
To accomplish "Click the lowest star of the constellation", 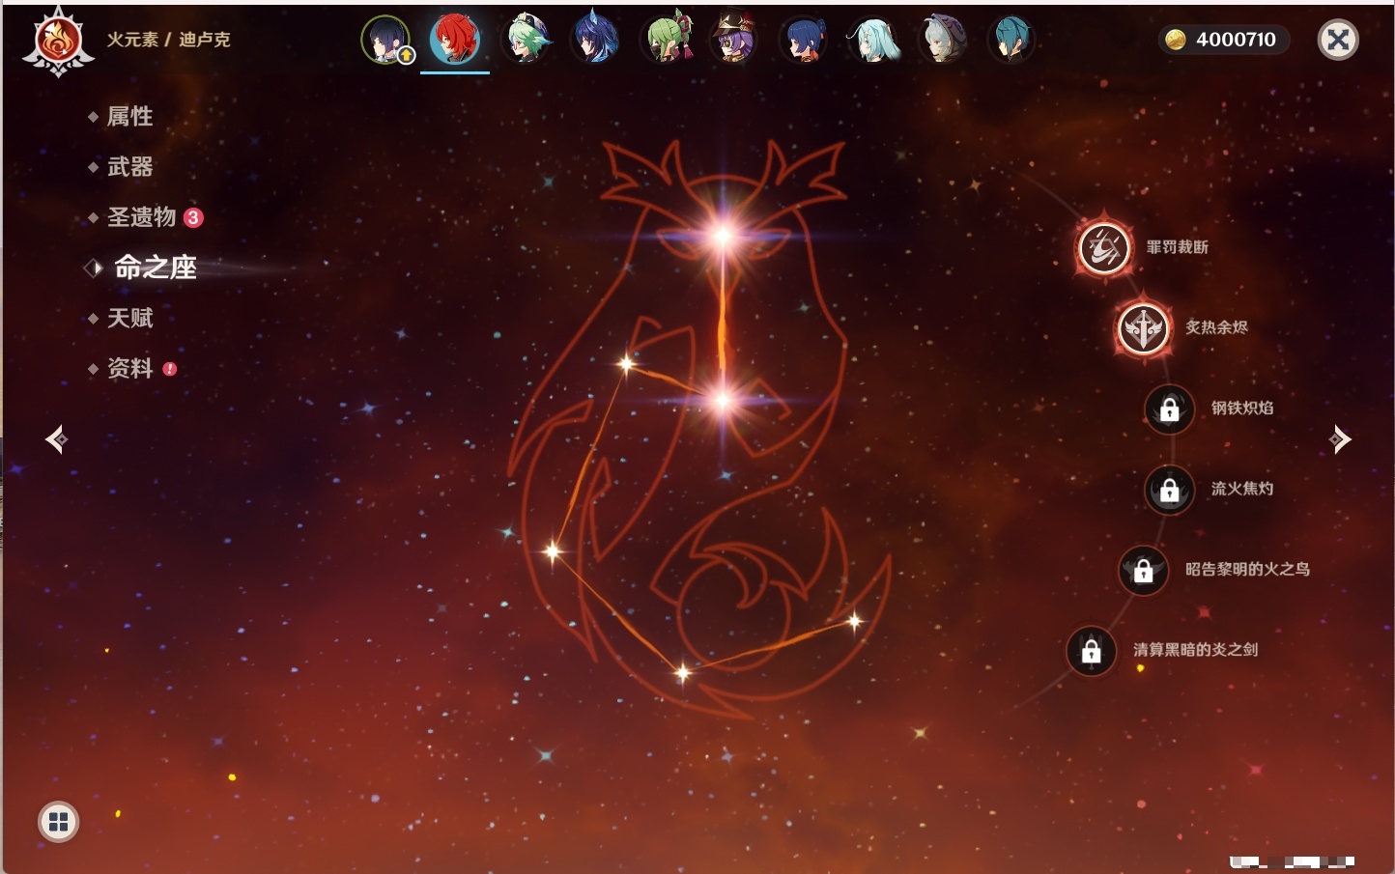I will tap(682, 672).
